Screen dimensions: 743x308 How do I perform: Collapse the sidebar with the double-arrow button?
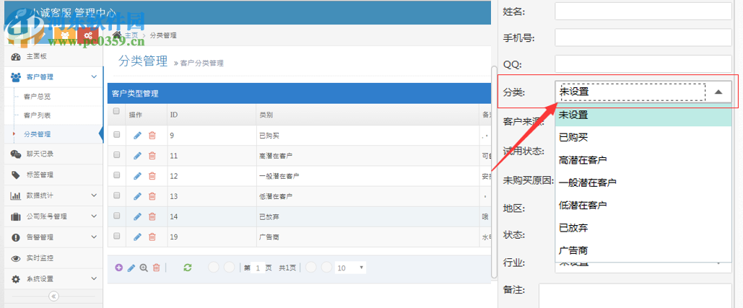pos(53,296)
